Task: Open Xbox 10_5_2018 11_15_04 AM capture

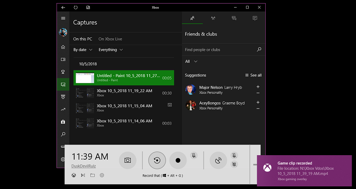Action: tap(124, 108)
